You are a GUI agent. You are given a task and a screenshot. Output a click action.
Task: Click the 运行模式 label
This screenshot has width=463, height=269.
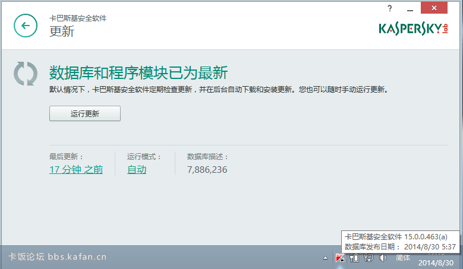[144, 157]
